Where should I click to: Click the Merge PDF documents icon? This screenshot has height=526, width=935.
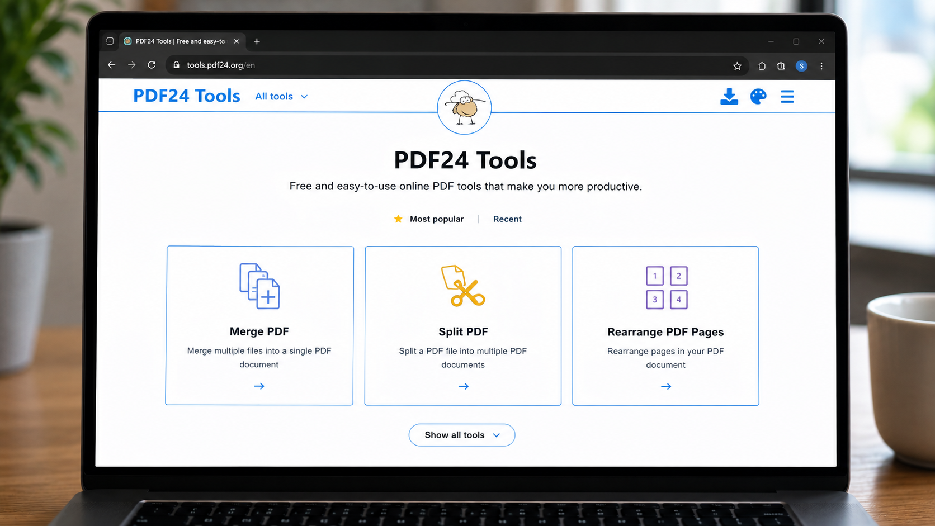tap(259, 286)
